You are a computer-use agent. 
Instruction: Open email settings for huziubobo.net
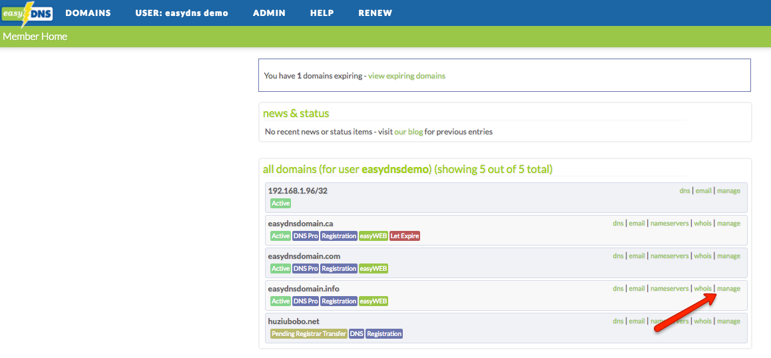(637, 321)
